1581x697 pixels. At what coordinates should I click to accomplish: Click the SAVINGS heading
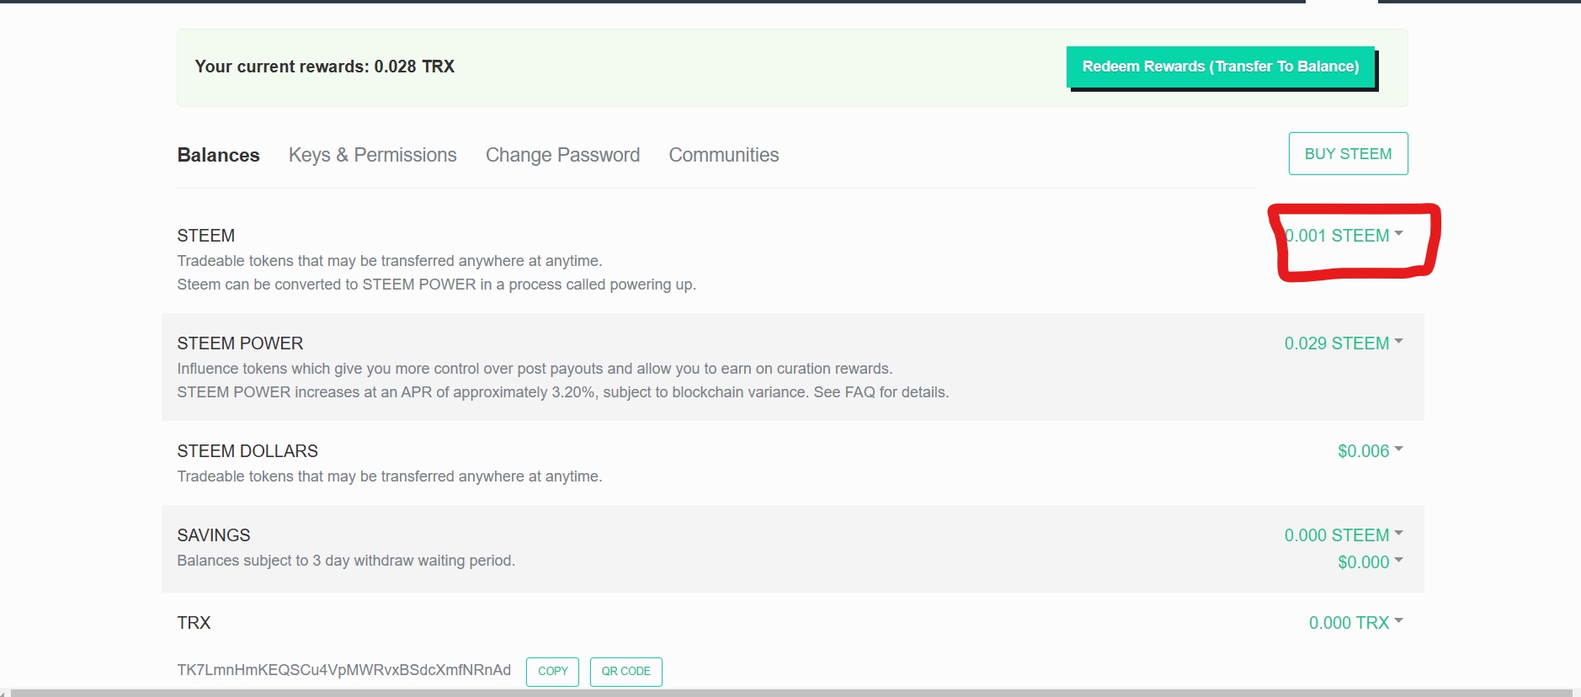214,535
